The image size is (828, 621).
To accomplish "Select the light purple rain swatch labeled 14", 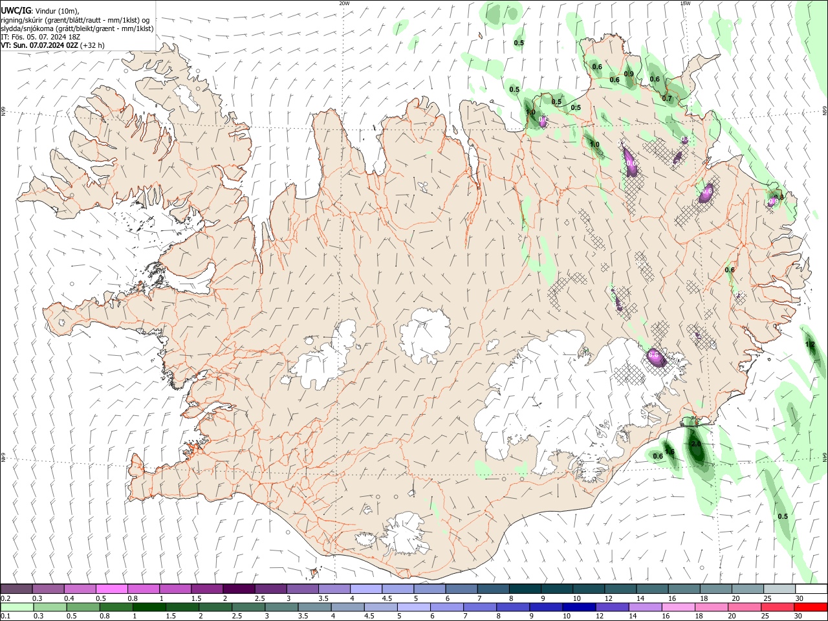I will pyautogui.click(x=645, y=607).
